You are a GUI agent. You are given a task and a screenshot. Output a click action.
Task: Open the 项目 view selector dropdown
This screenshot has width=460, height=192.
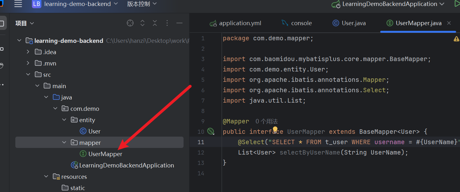[25, 23]
